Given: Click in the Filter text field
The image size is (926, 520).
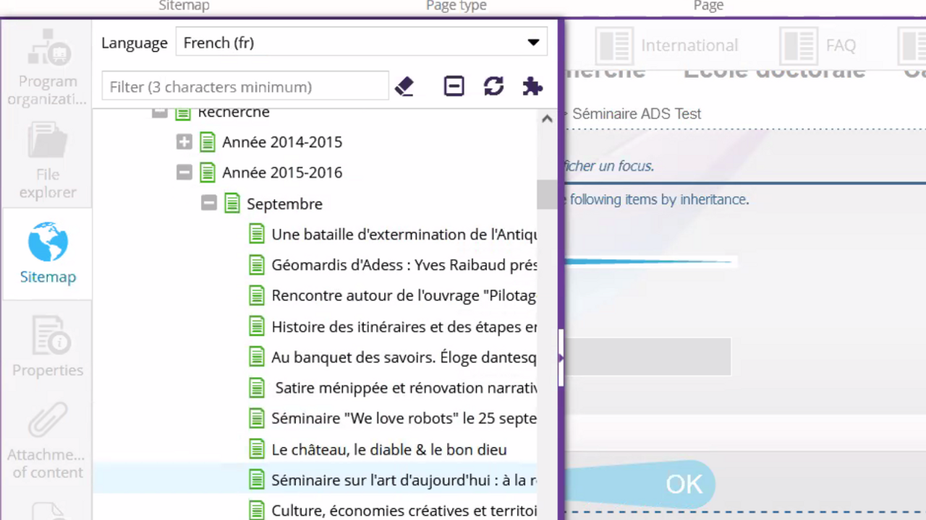Looking at the screenshot, I should (x=245, y=87).
